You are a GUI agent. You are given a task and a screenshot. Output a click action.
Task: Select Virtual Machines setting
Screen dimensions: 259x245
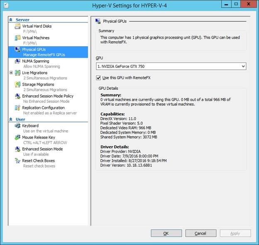pos(36,38)
